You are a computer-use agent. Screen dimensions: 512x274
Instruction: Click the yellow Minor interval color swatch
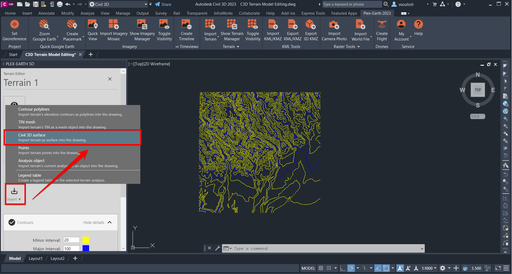[86, 240]
